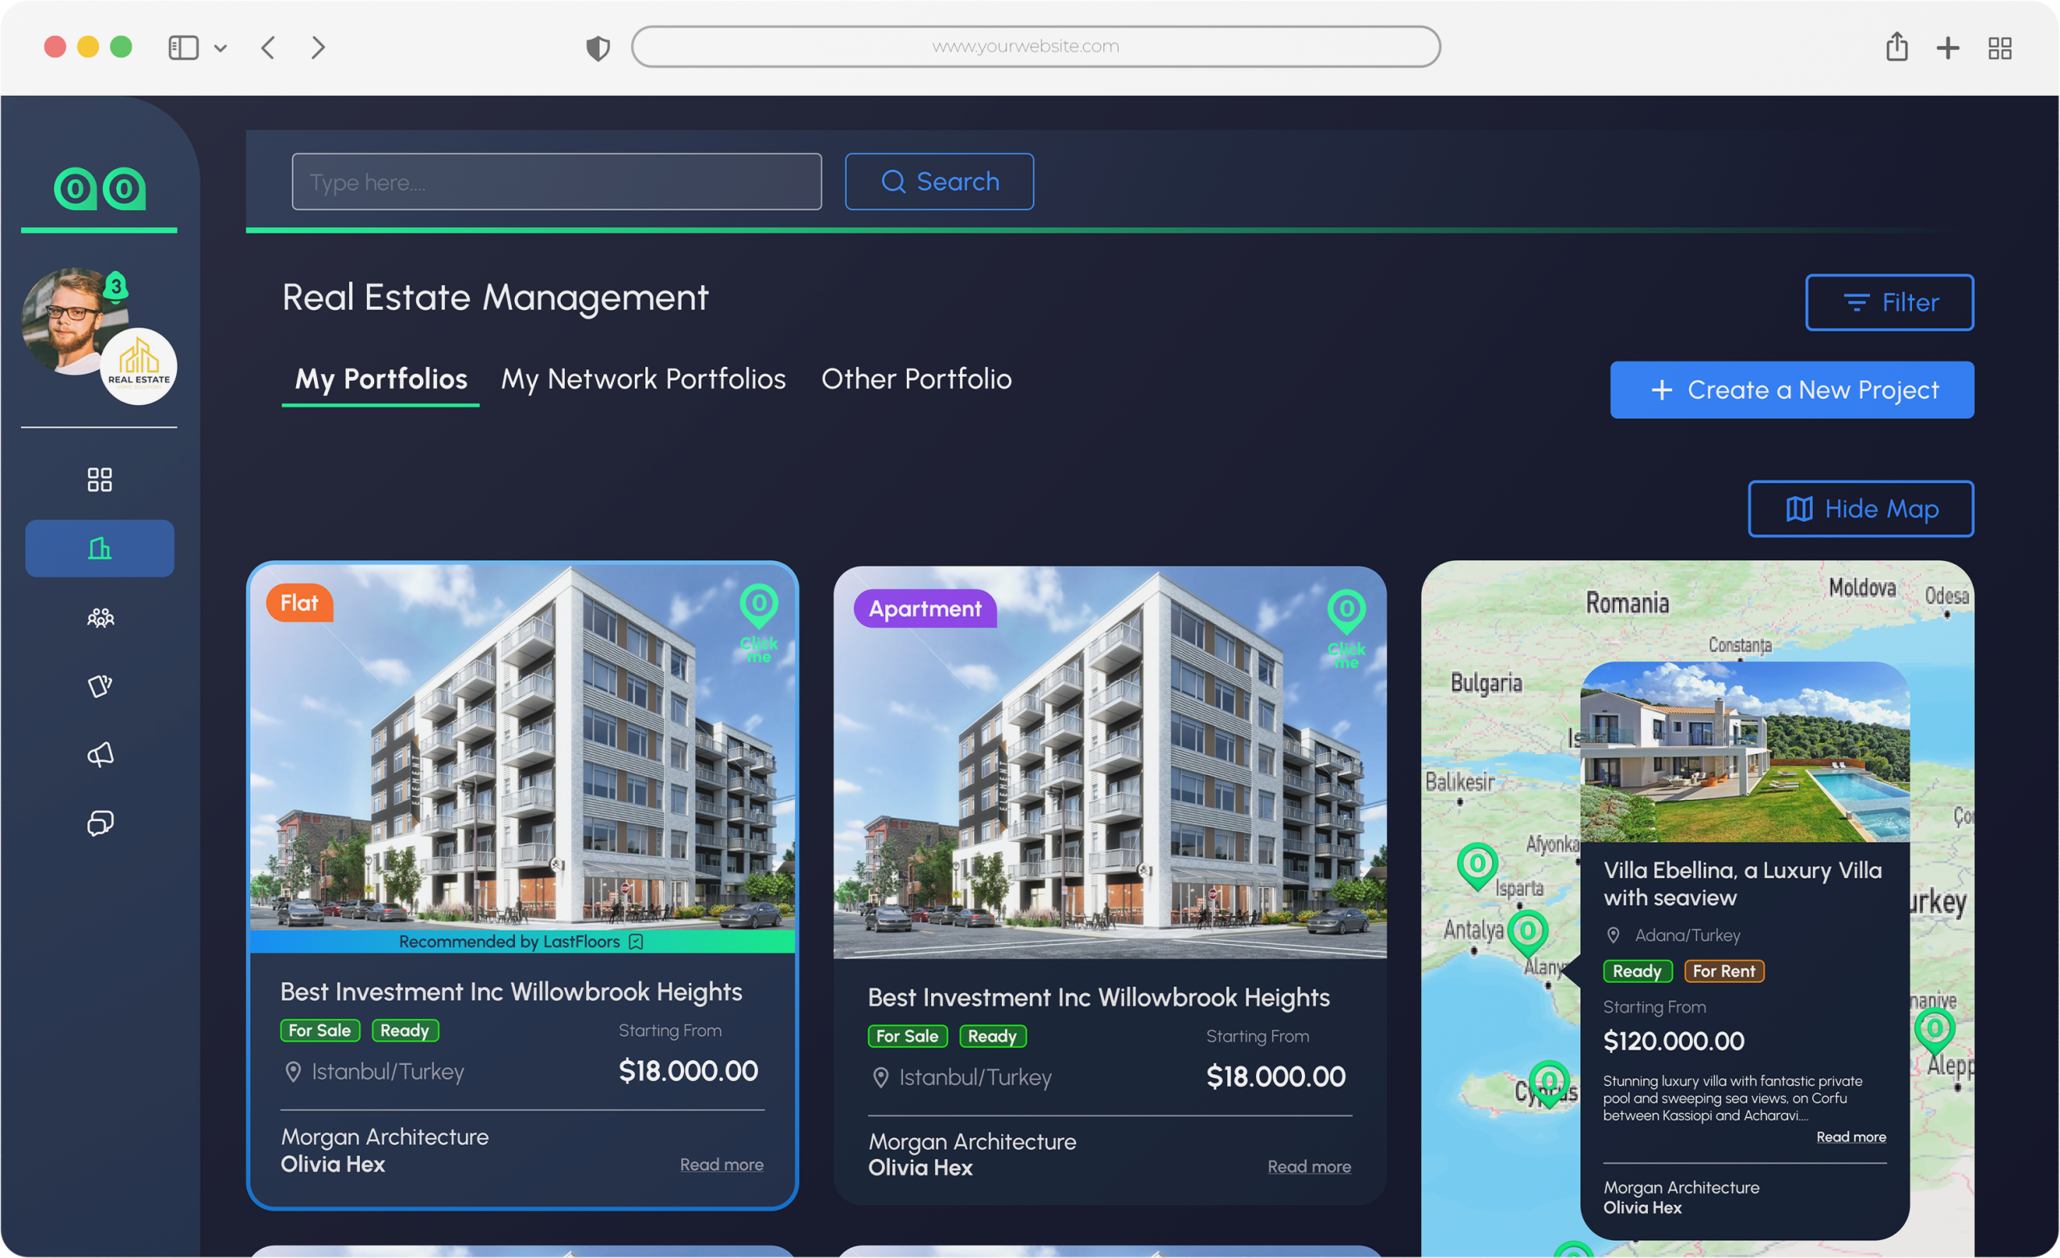Expand the browser sidebar dropdown chevron
The width and height of the screenshot is (2060, 1258).
(x=220, y=48)
